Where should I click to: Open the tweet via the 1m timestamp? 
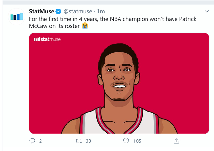(x=101, y=12)
